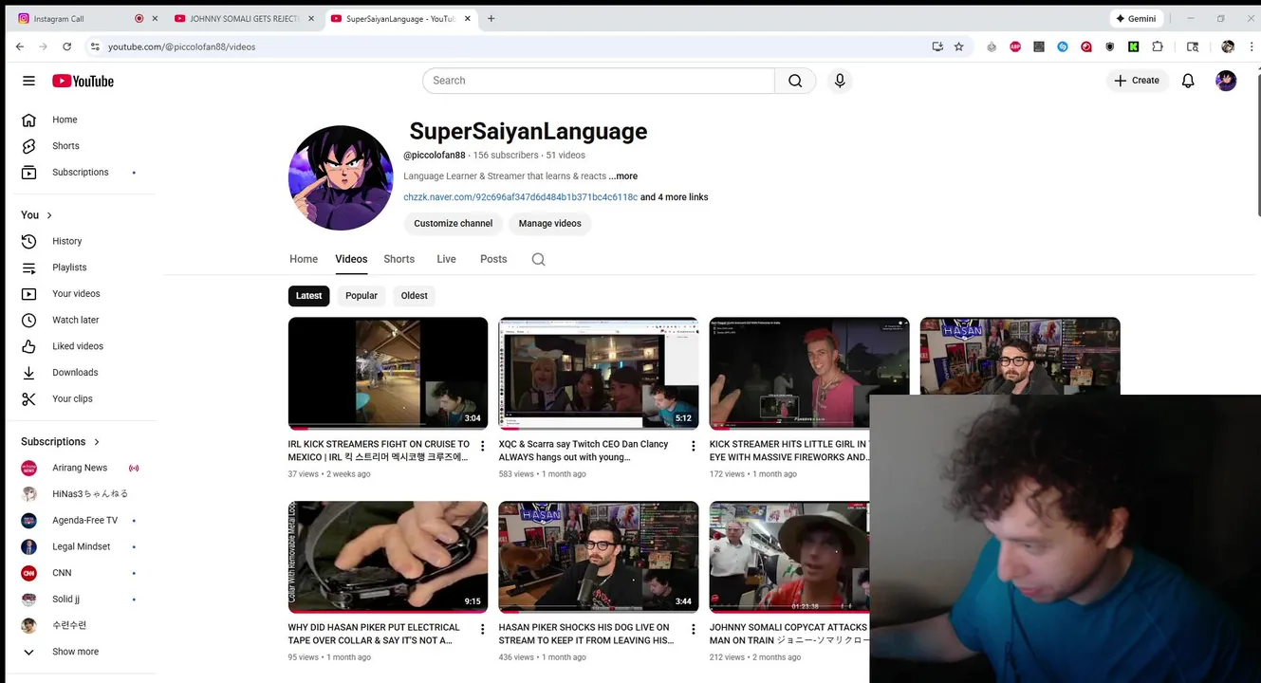Open HASAN PIKER SHOCKS HIS DOG thumbnail
This screenshot has height=683, width=1261.
click(599, 557)
